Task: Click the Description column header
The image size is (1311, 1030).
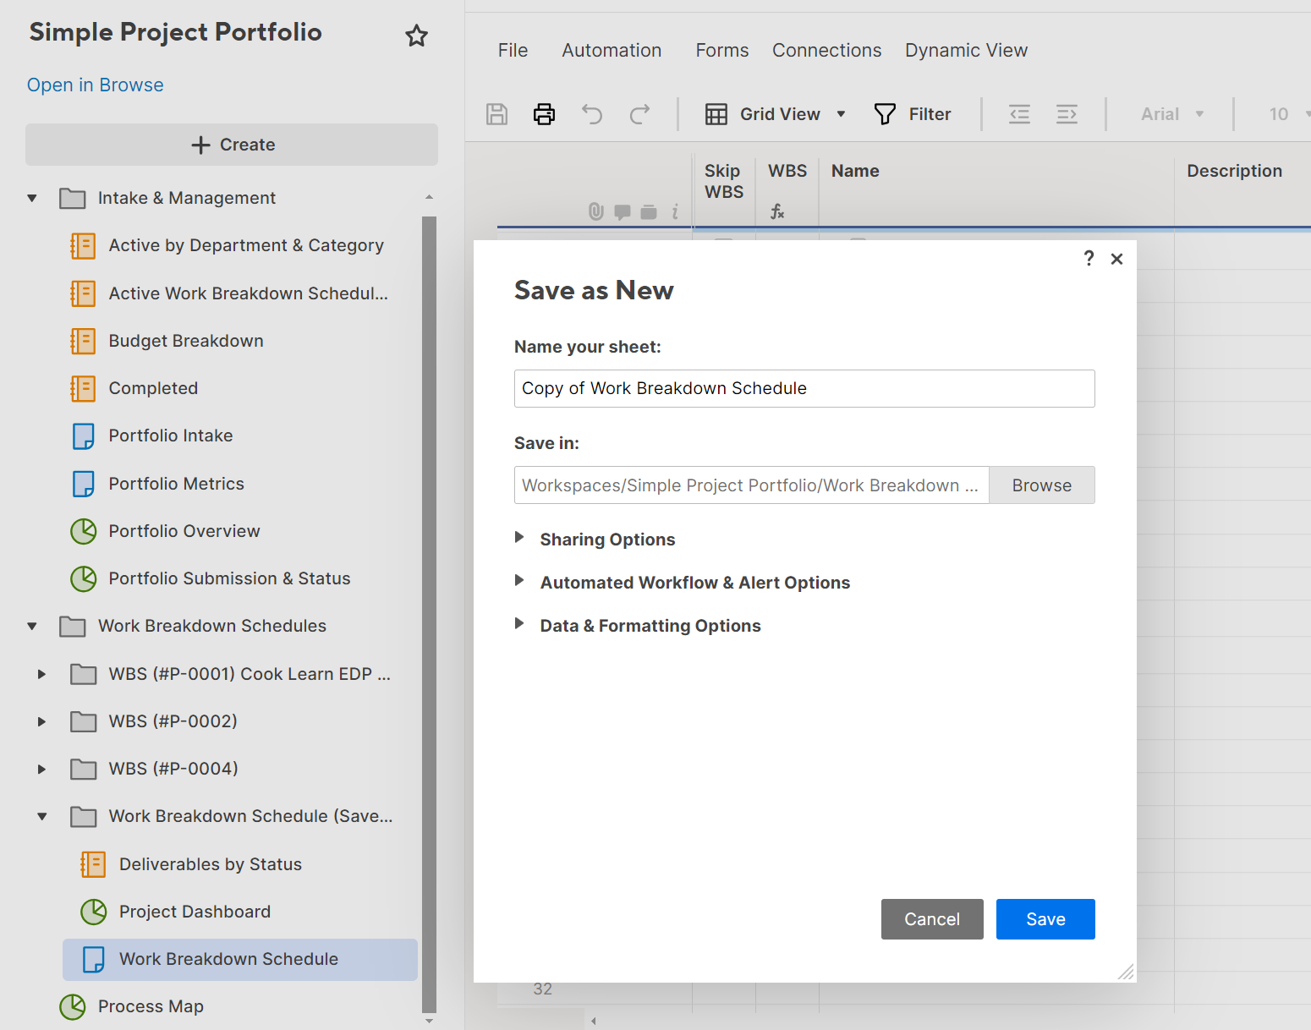Action: coord(1234,171)
